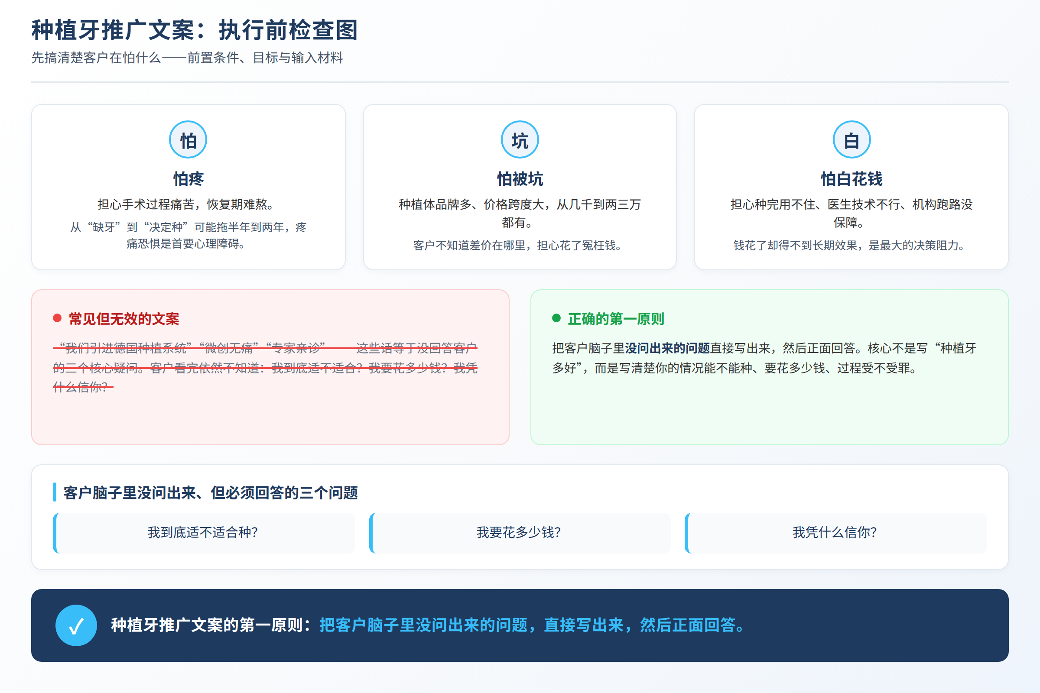Click the text 担心手术过程痛苦，恢复期难熬。

click(188, 204)
